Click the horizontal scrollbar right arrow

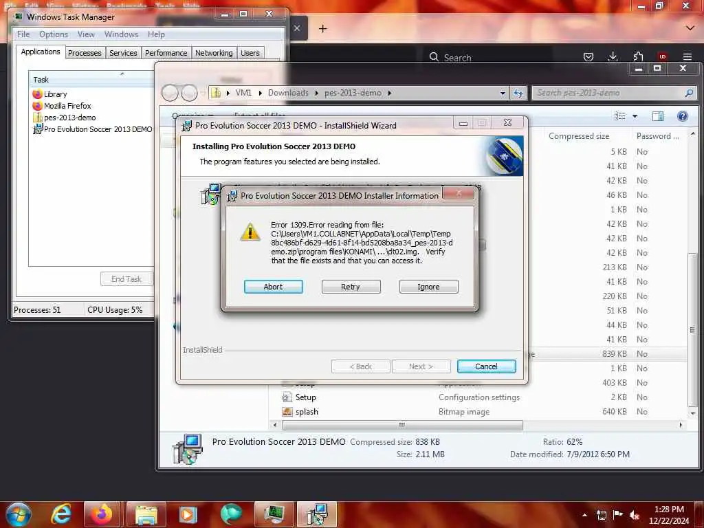681,425
